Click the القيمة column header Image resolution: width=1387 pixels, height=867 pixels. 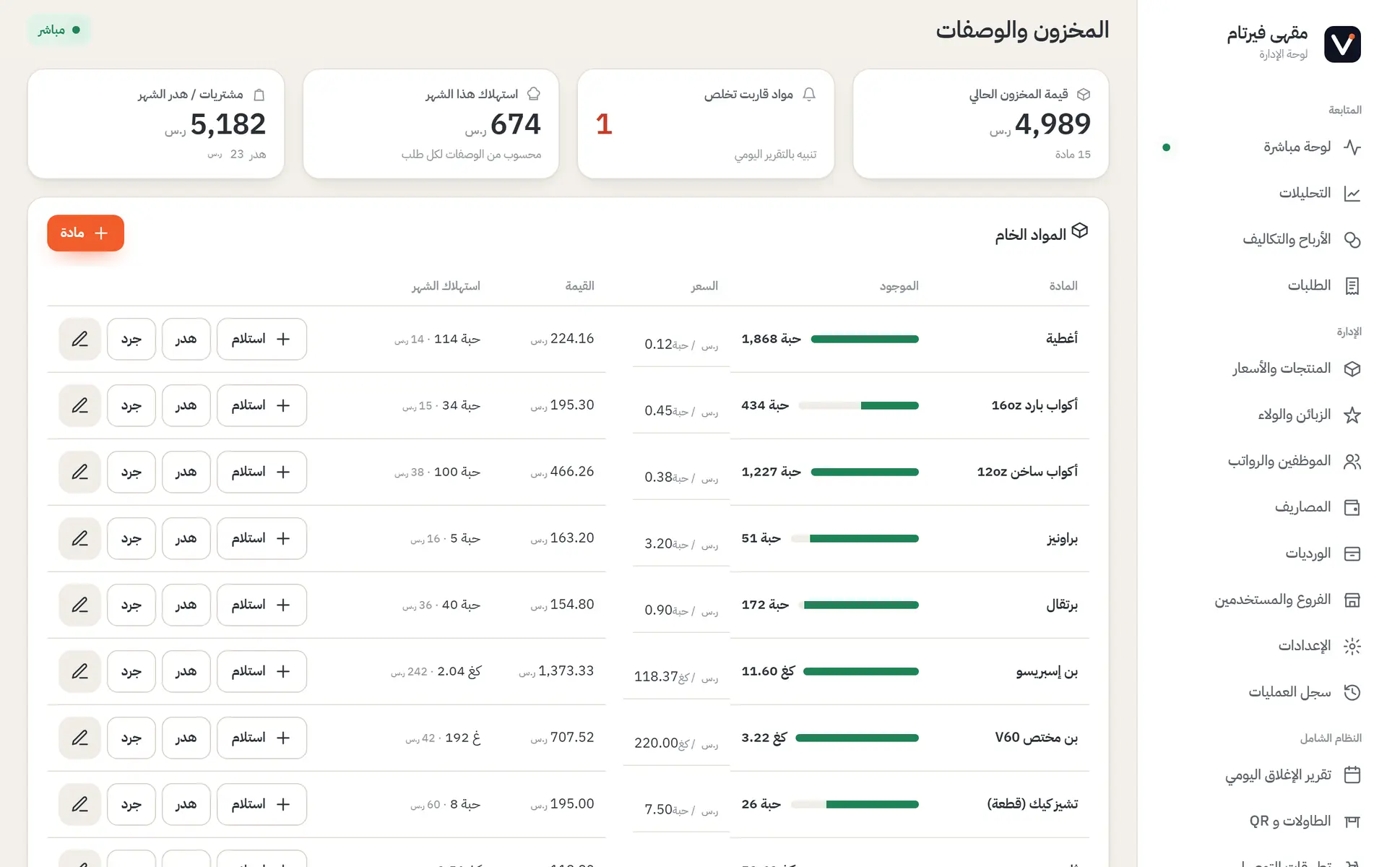point(580,286)
